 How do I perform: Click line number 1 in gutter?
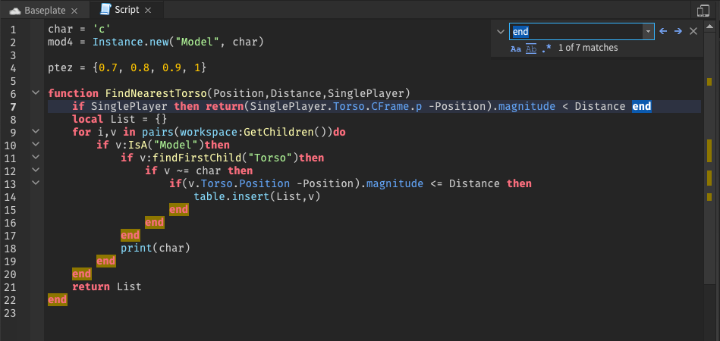(x=13, y=30)
